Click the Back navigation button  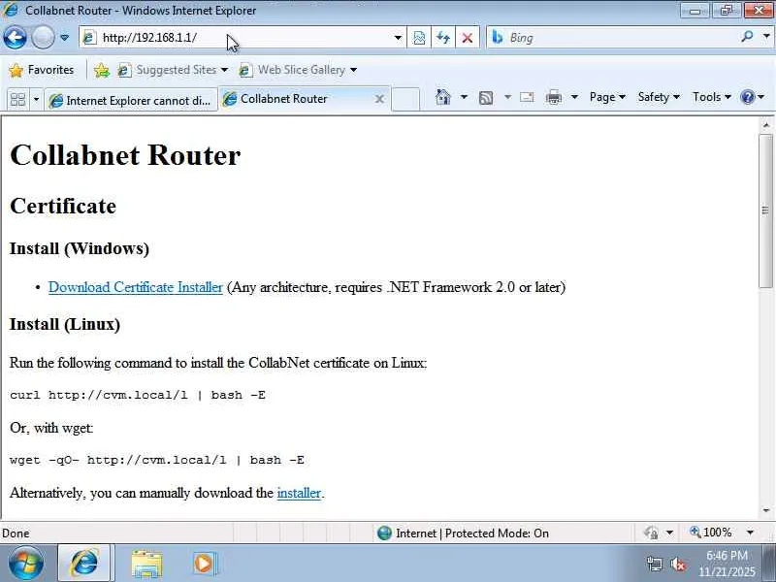tap(16, 38)
